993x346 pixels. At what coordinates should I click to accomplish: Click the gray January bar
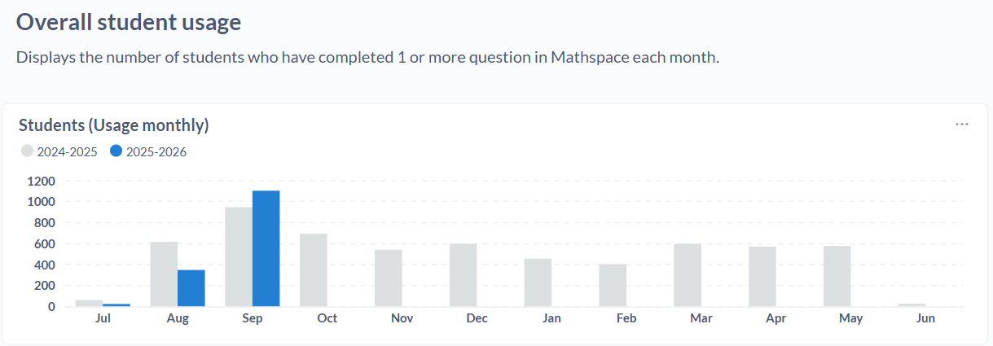538,282
